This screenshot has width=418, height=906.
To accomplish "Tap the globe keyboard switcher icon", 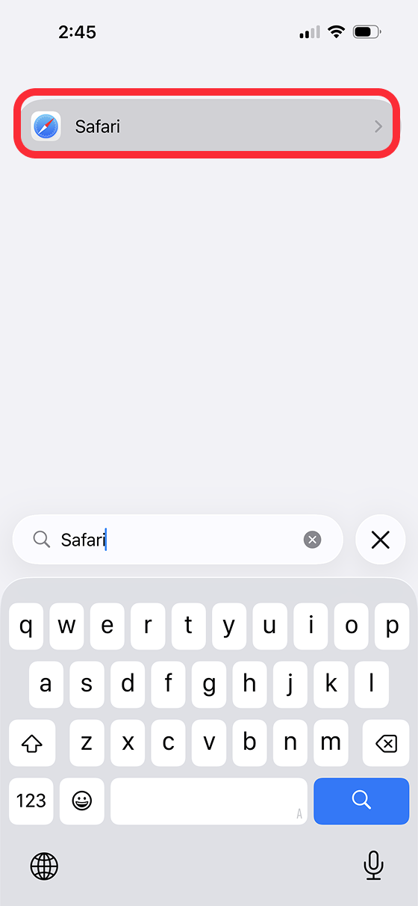I will (x=44, y=866).
